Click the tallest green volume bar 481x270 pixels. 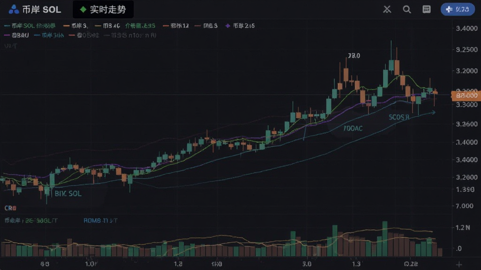[x=385, y=239]
